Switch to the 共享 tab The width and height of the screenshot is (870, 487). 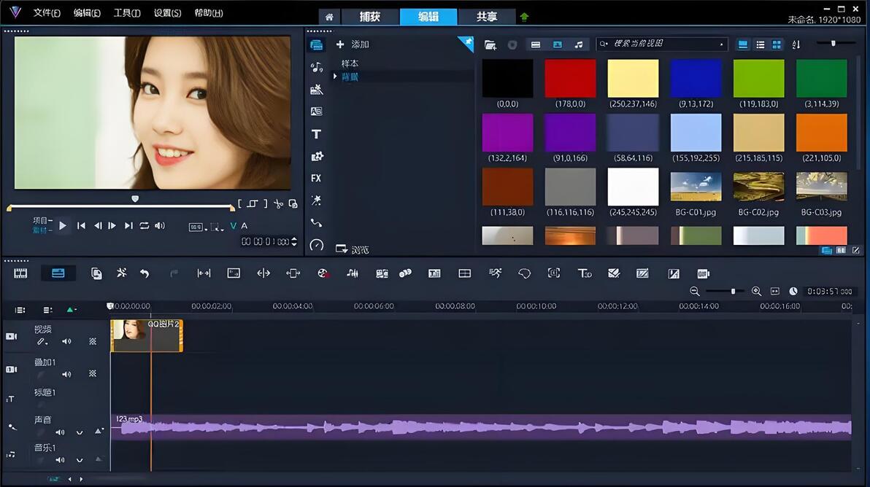486,17
